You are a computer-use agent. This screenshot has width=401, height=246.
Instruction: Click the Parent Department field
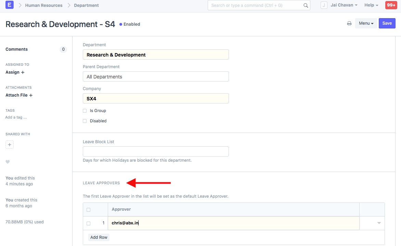[x=156, y=77]
